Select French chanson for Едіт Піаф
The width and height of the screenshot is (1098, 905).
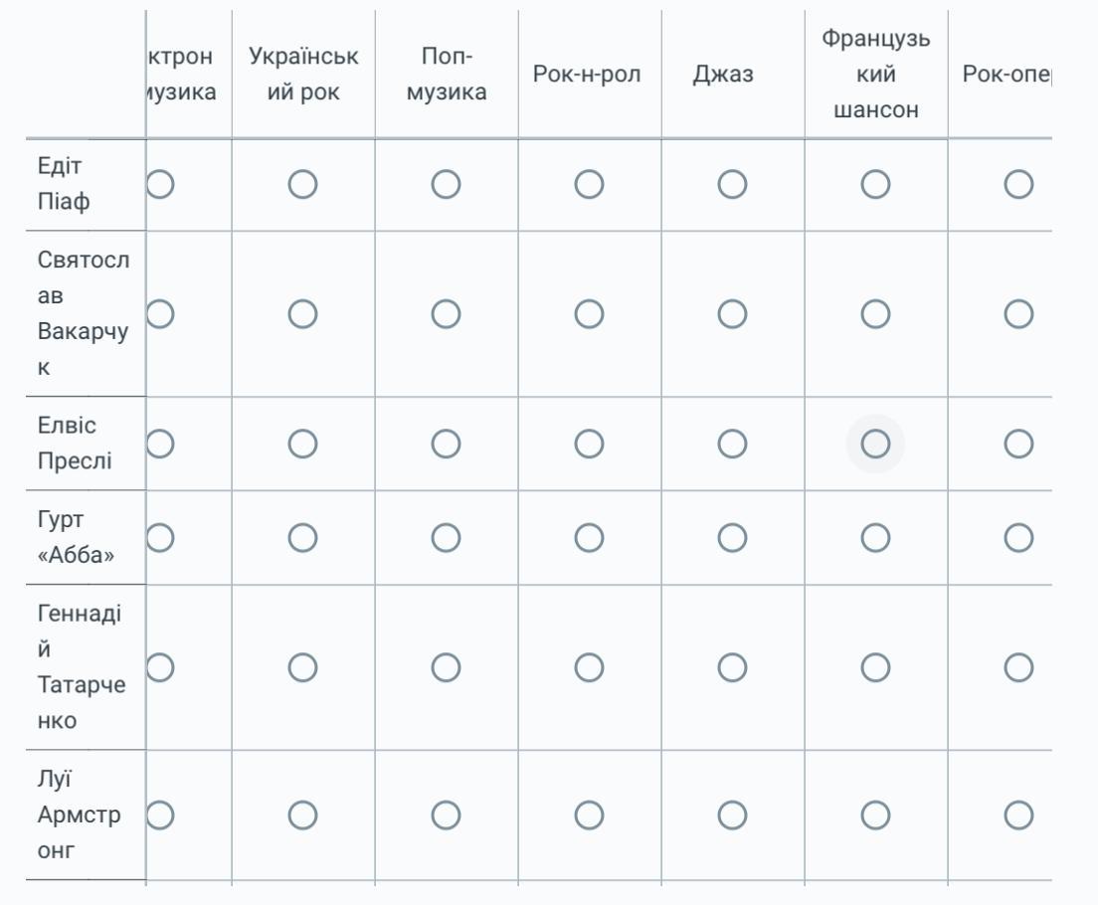(x=875, y=184)
